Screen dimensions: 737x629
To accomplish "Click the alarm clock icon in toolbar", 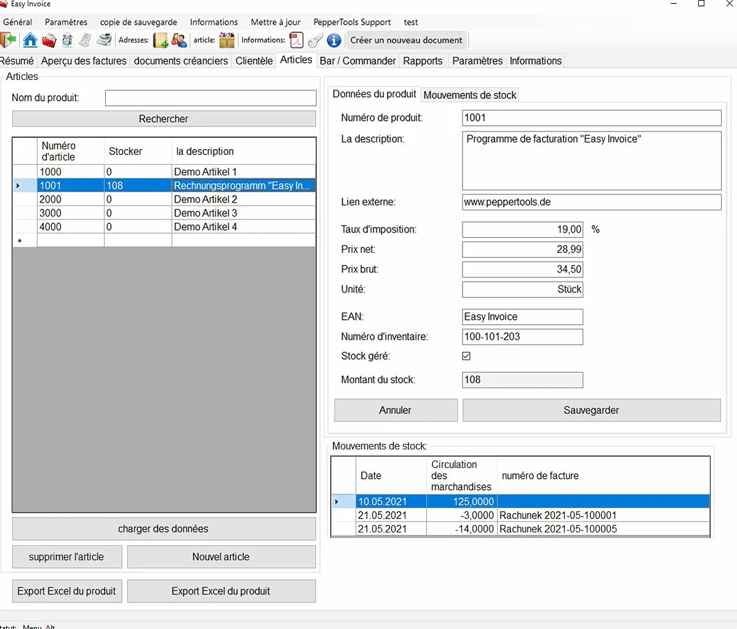I will coord(67,40).
